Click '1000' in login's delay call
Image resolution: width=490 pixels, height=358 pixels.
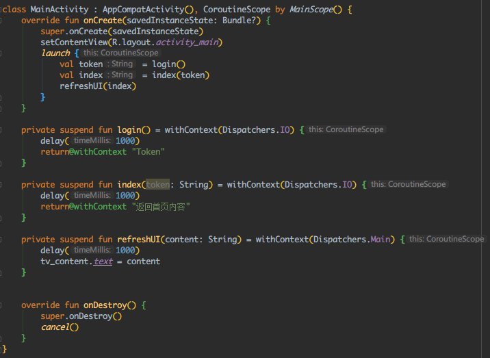(125, 141)
